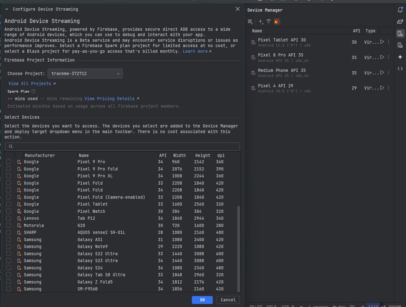Viewport: 406px width, 307px height.
Task: Click the phone icon in the Lenovo Tab P12 row
Action: (19, 218)
